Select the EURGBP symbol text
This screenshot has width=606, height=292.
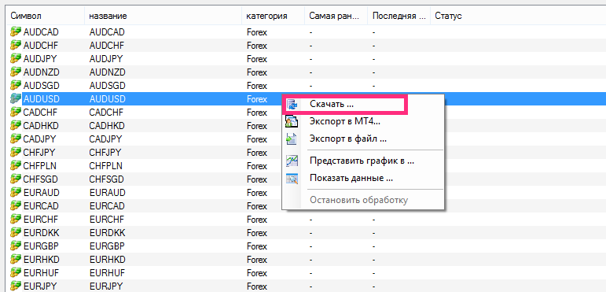(41, 246)
